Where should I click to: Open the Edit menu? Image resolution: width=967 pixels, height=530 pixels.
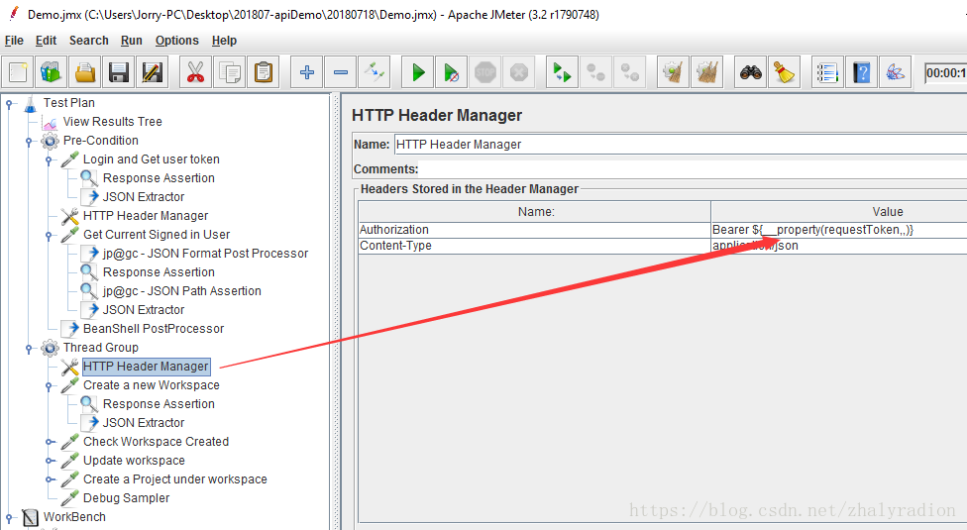pyautogui.click(x=46, y=41)
